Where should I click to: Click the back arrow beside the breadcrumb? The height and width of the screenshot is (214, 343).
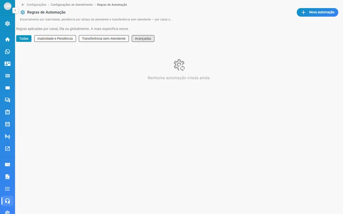(x=23, y=5)
